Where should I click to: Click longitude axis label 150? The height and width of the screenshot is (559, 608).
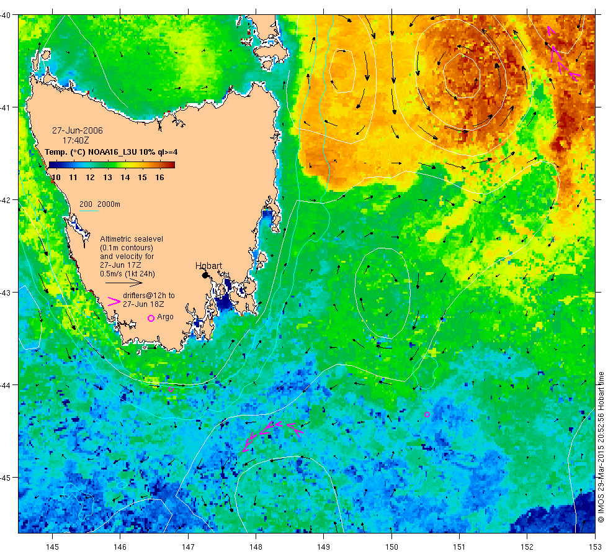[391, 547]
